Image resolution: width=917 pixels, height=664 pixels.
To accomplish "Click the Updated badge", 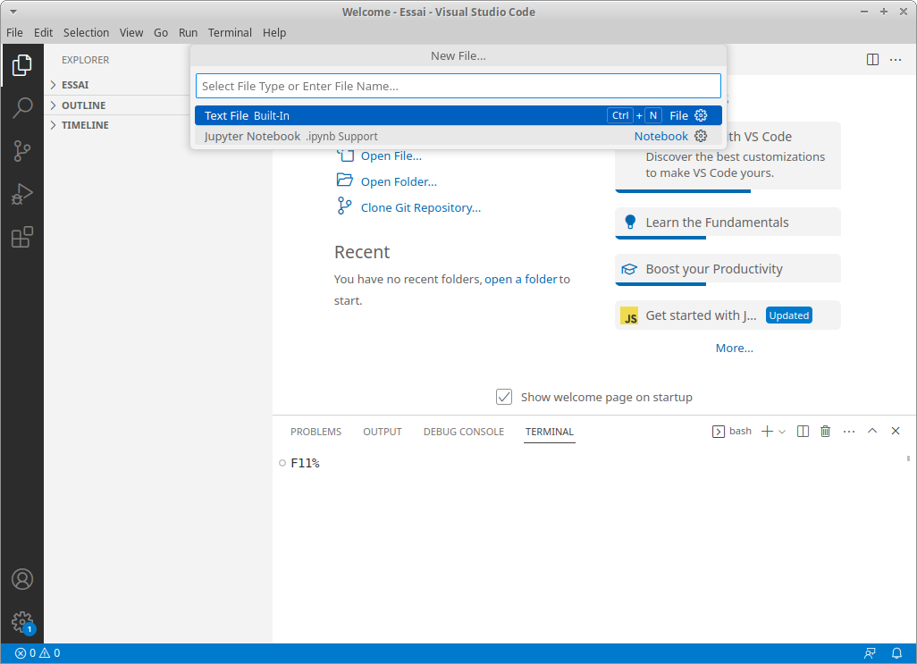I will 789,315.
